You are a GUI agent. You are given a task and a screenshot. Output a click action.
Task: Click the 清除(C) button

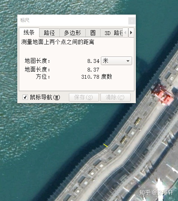click(x=115, y=97)
